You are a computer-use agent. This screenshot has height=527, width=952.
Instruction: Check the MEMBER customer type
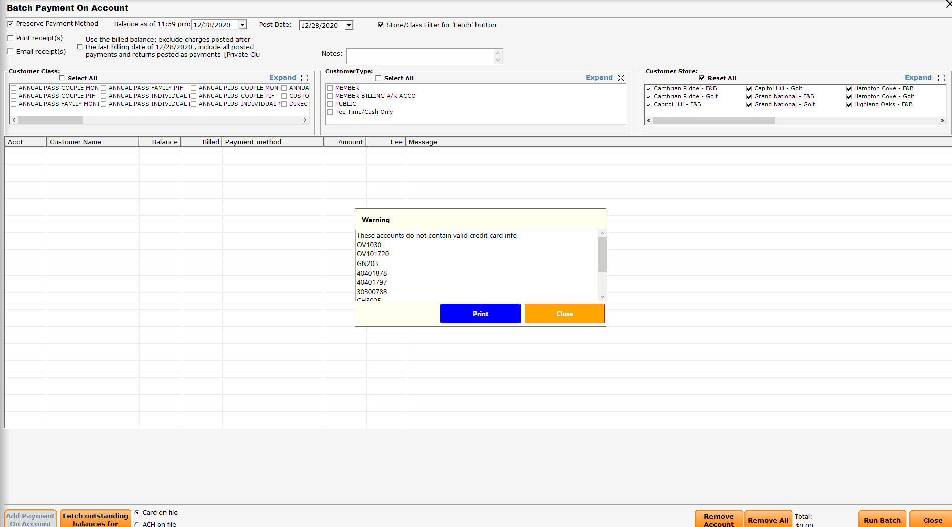pyautogui.click(x=330, y=88)
